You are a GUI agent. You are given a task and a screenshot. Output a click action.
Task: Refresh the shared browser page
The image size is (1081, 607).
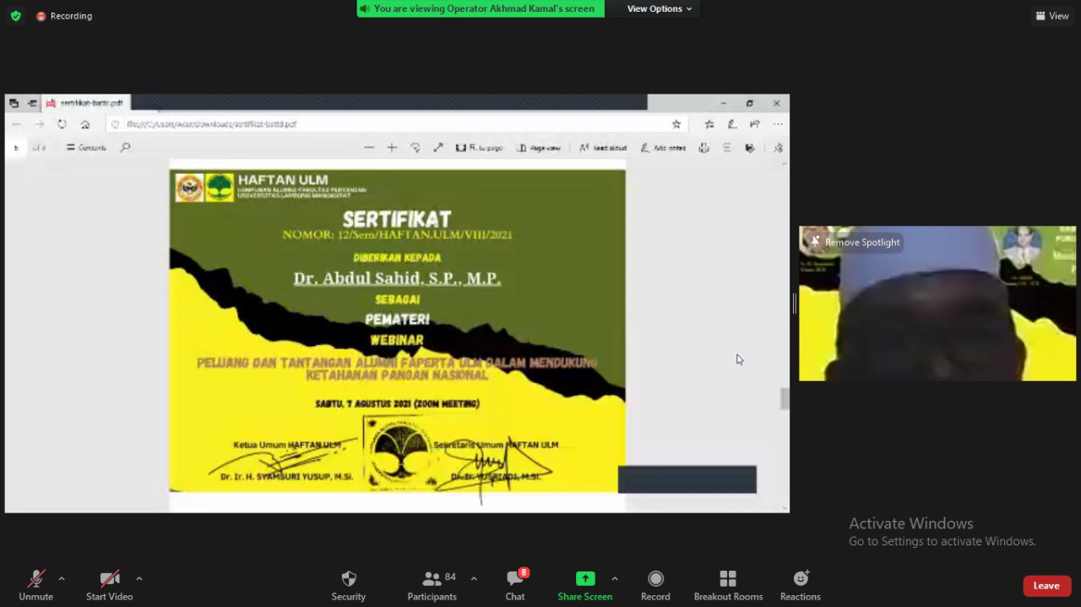point(62,124)
